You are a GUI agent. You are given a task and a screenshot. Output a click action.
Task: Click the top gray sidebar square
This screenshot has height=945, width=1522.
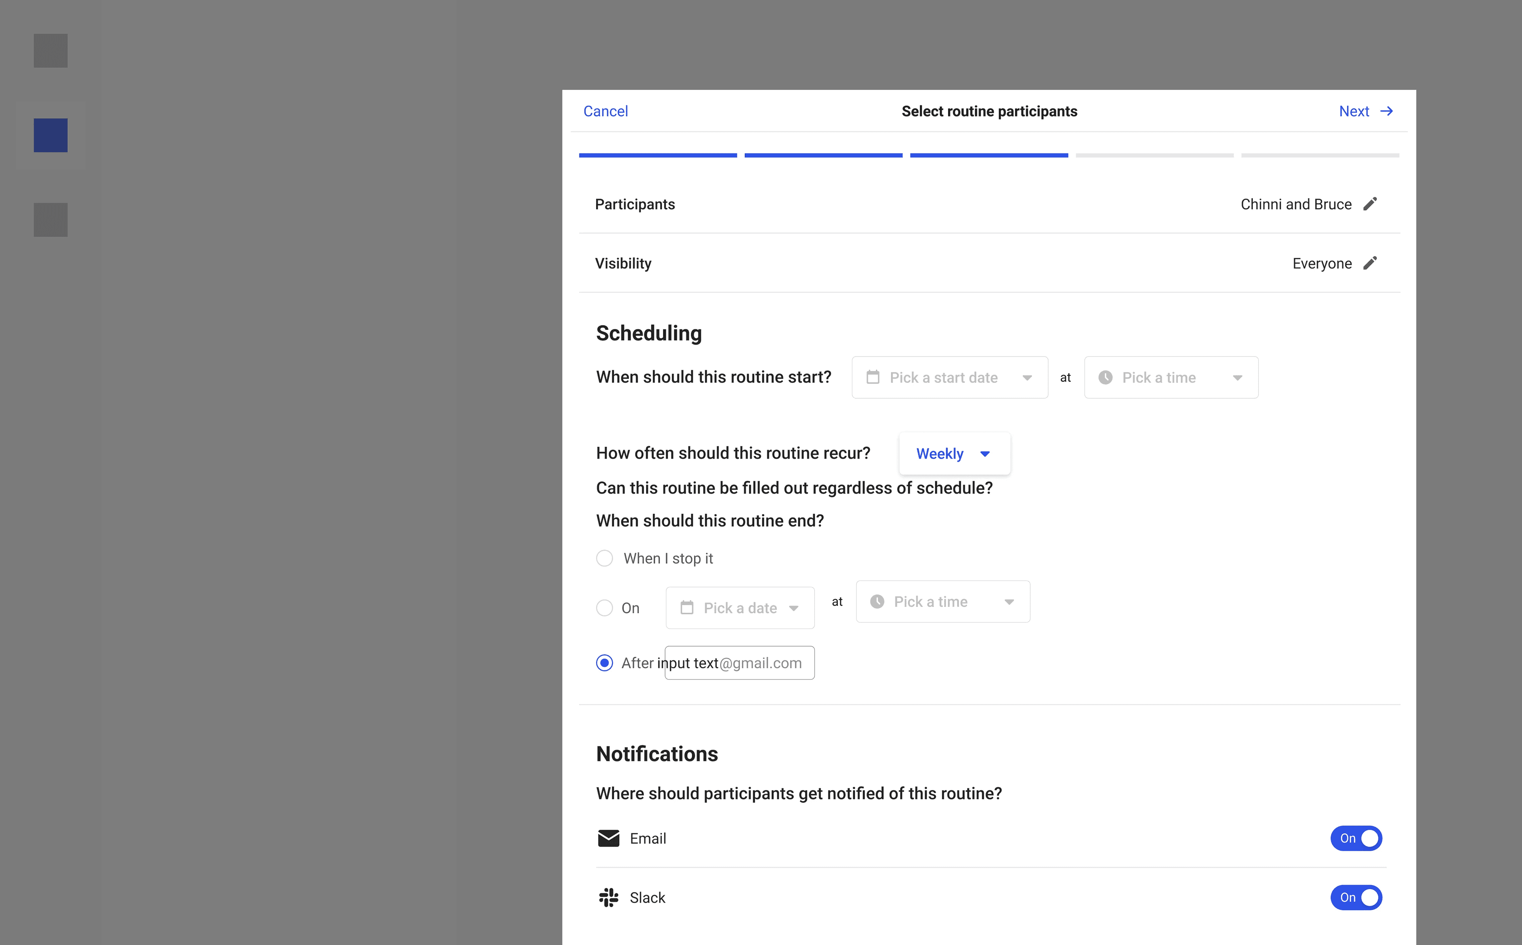pos(51,51)
